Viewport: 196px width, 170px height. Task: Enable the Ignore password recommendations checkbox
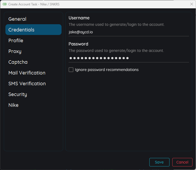coord(71,70)
